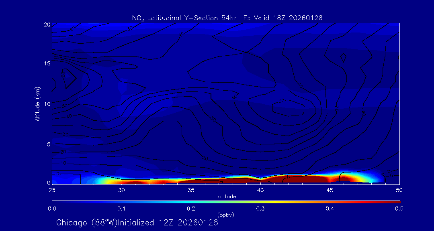Viewport: 434px width, 231px height.
Task: Click the plot title "NO2 Latitudinal Y-Section 54hr"
Action: [x=185, y=18]
